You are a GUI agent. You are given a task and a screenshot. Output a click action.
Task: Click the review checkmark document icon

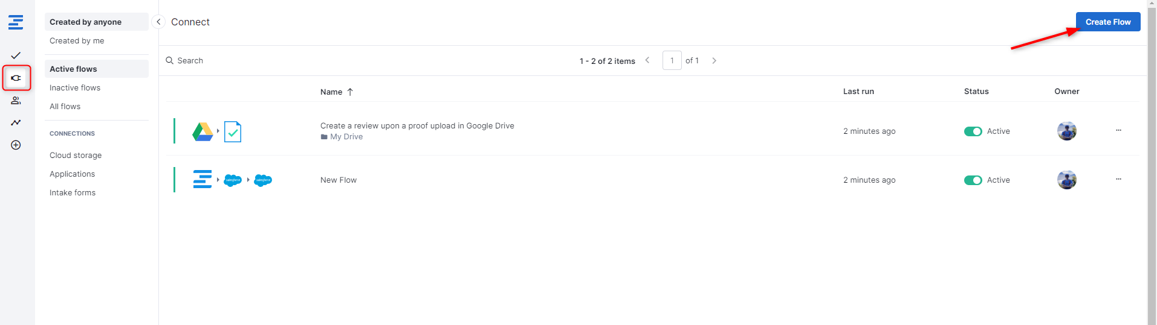click(233, 131)
